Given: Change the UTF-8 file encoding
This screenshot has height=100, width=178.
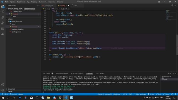Looking at the screenshot, I should click(125, 94).
